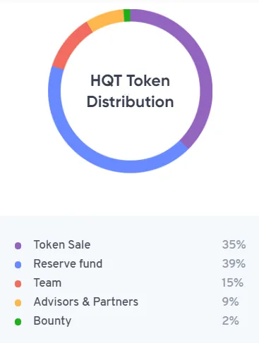Image resolution: width=259 pixels, height=343 pixels.
Task: Select the Advisors & Partners legend label
Action: 86,301
